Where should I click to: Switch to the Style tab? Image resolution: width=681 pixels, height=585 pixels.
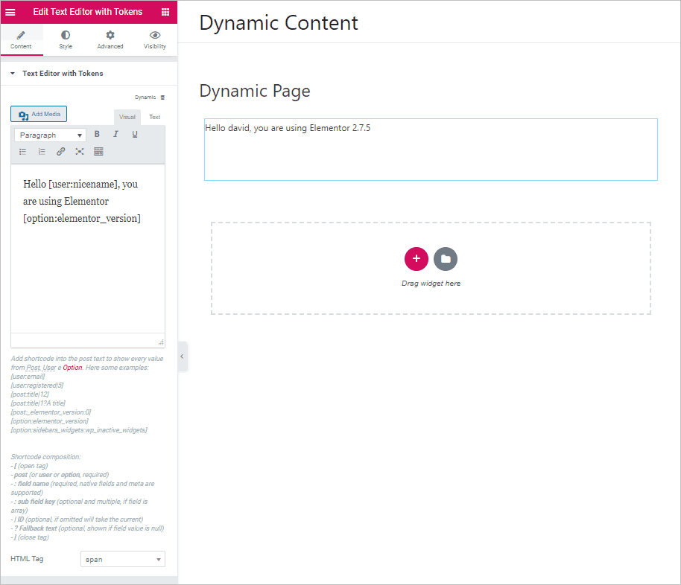click(x=66, y=40)
